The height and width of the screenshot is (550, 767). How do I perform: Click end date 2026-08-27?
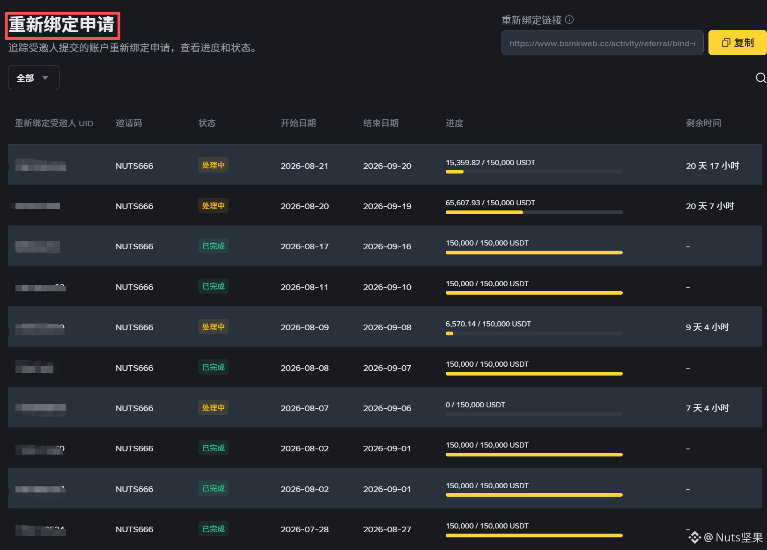pos(387,529)
